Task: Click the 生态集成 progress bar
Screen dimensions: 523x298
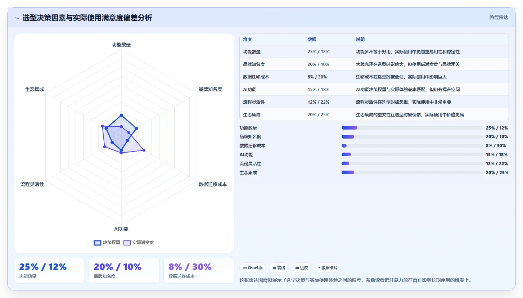Action: 412,172
